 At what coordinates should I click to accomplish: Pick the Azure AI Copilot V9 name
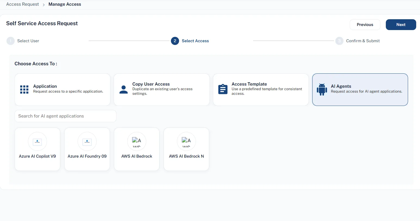click(x=37, y=156)
